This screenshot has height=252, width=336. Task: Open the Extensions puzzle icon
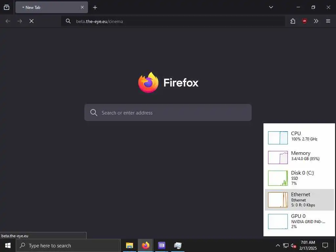click(x=293, y=21)
